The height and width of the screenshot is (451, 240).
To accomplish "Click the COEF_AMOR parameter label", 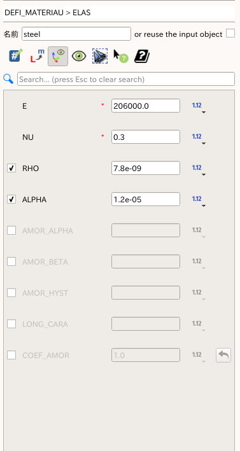I will [46, 355].
